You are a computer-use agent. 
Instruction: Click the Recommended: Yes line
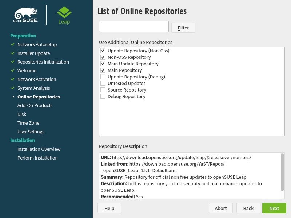click(122, 197)
